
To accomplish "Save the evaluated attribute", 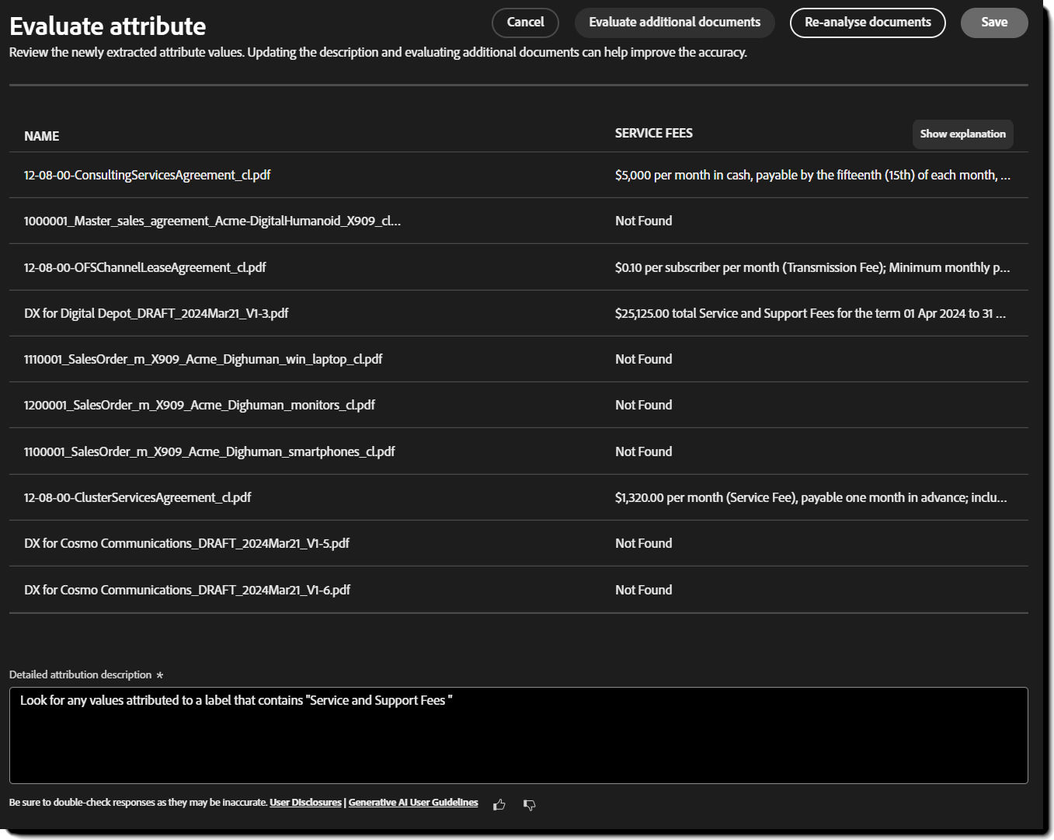I will (993, 23).
